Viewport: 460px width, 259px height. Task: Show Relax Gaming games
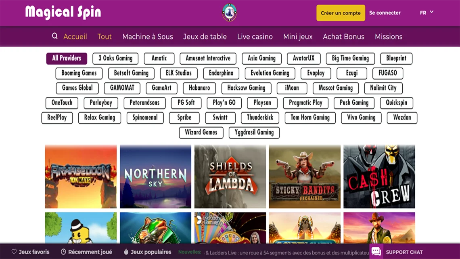(x=99, y=118)
